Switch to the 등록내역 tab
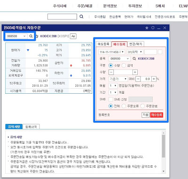Viewport: 188px width, 179px height. [31, 127]
